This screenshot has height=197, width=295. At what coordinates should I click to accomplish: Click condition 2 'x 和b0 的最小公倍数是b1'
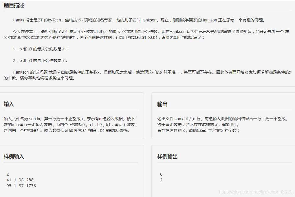(x=41, y=61)
